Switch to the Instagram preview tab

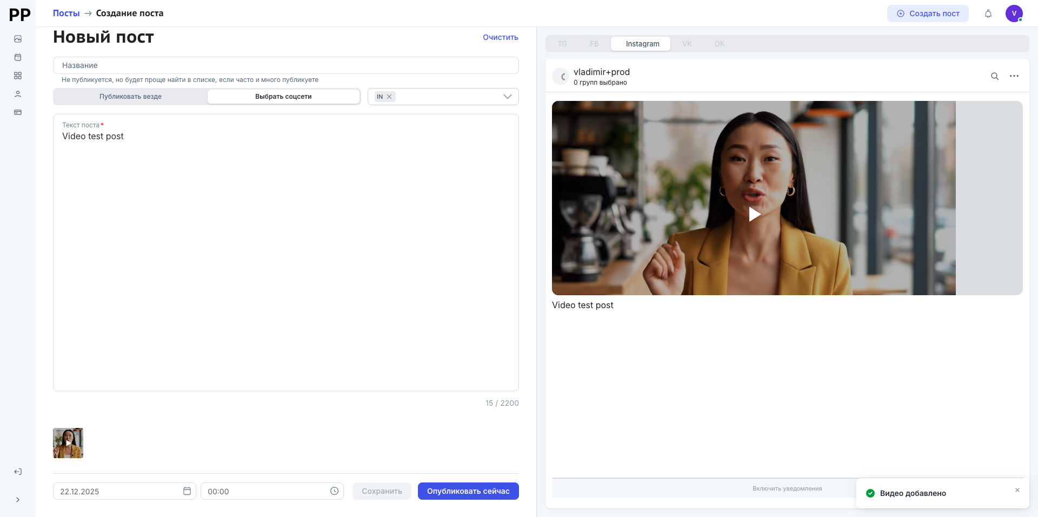pos(642,44)
